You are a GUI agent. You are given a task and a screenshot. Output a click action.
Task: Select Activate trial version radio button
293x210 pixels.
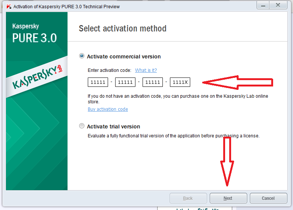82,126
